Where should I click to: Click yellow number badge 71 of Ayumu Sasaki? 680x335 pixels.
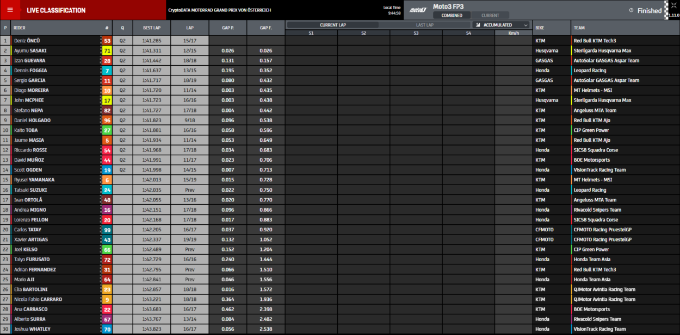(x=107, y=50)
